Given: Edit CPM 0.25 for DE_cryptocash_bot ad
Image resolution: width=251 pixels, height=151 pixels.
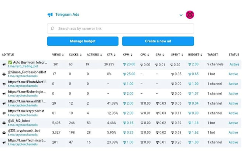Looking at the screenshot, I should [x=128, y=133].
